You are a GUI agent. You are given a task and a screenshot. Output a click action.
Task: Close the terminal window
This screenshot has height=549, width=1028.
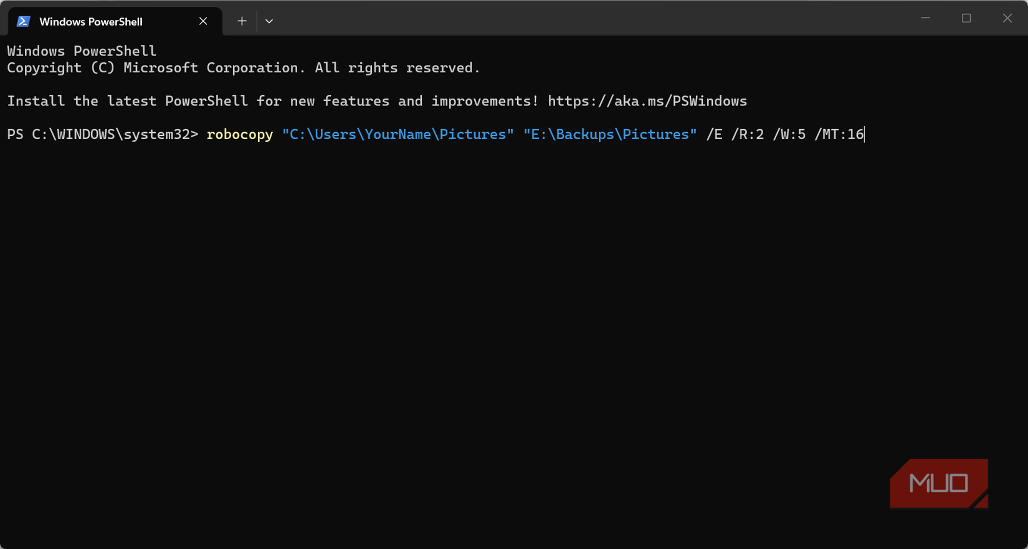(1007, 18)
